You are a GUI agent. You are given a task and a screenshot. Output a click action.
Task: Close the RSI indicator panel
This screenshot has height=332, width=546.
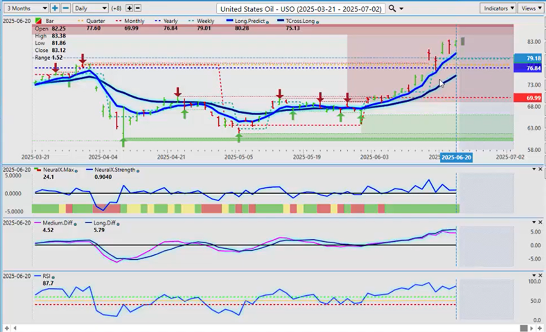[540, 275]
